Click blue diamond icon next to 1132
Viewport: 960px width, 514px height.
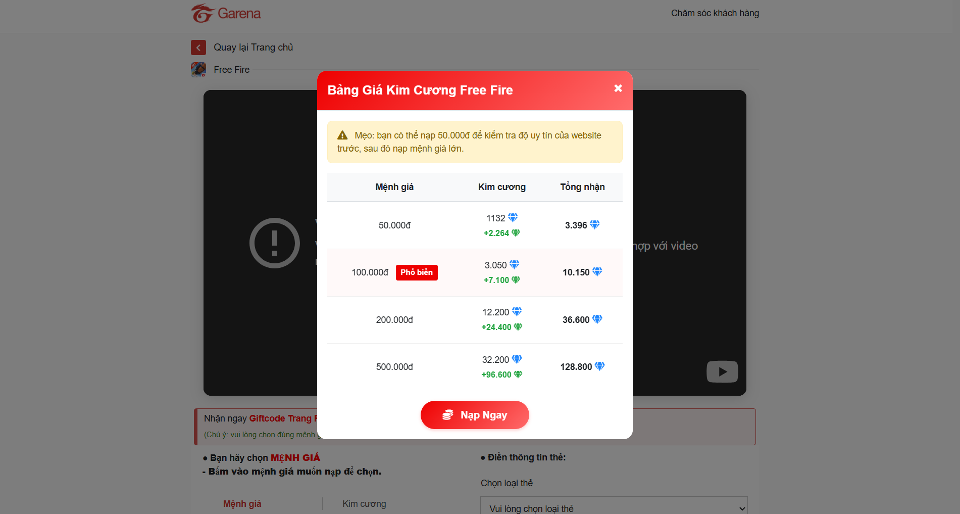pyautogui.click(x=513, y=218)
